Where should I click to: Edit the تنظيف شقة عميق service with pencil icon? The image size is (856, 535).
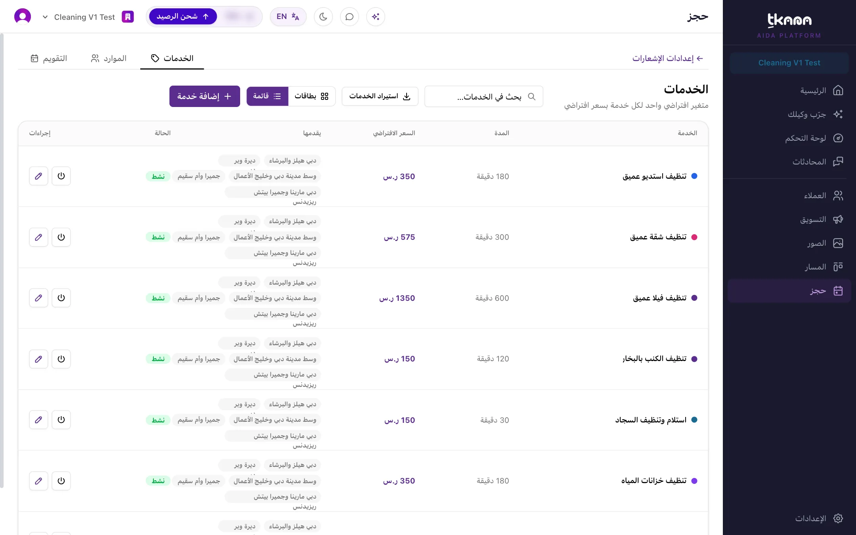pyautogui.click(x=38, y=237)
